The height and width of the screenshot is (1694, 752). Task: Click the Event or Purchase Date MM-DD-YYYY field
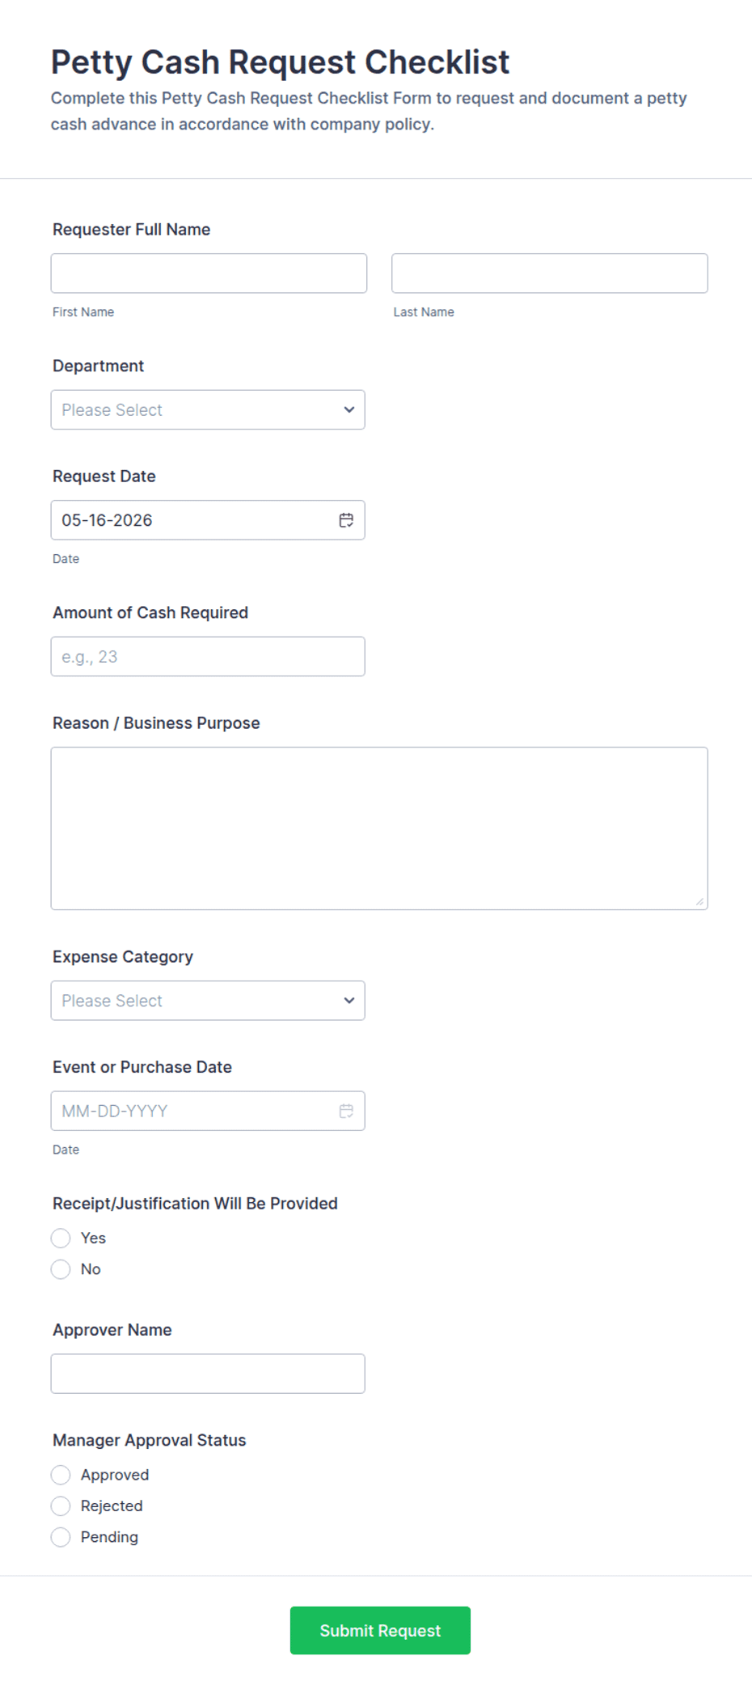point(208,1111)
